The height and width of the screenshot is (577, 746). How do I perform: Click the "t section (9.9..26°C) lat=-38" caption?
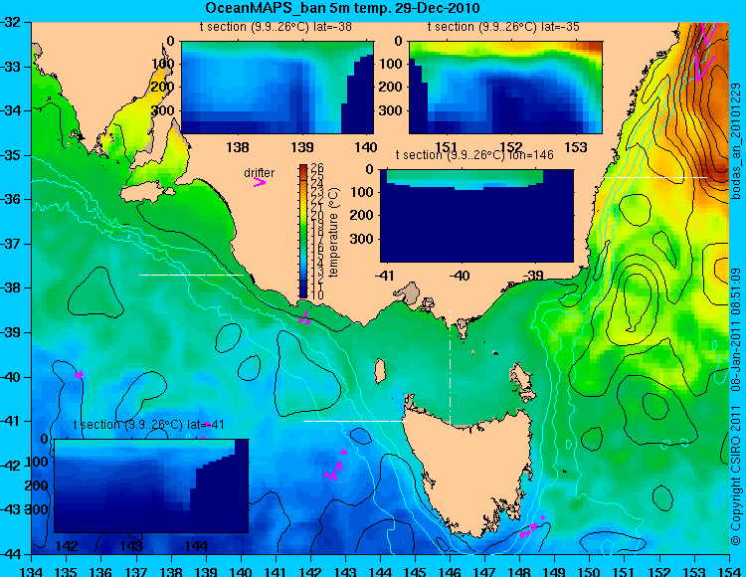276,27
